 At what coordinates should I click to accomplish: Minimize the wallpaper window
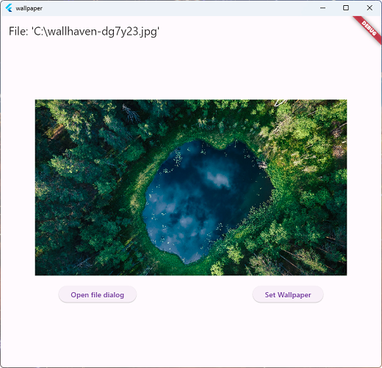[x=322, y=8]
